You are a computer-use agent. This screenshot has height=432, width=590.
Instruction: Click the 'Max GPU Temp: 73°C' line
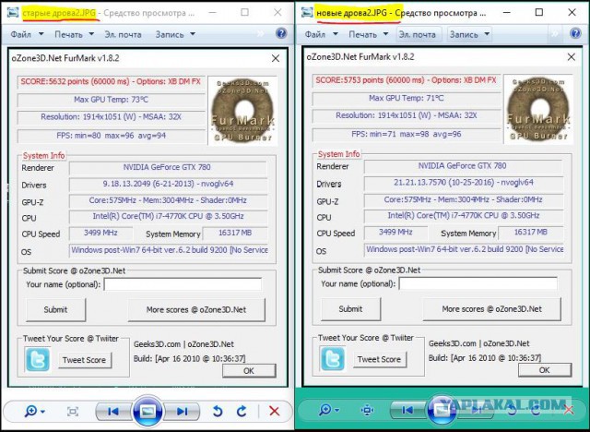(x=111, y=100)
